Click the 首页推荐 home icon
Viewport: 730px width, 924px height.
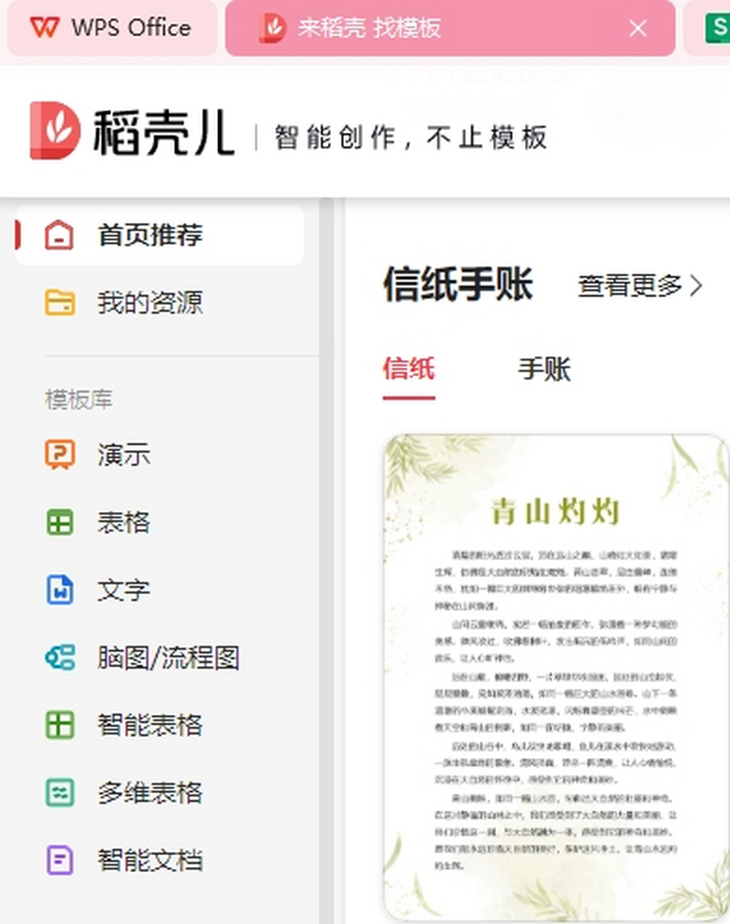(x=58, y=235)
